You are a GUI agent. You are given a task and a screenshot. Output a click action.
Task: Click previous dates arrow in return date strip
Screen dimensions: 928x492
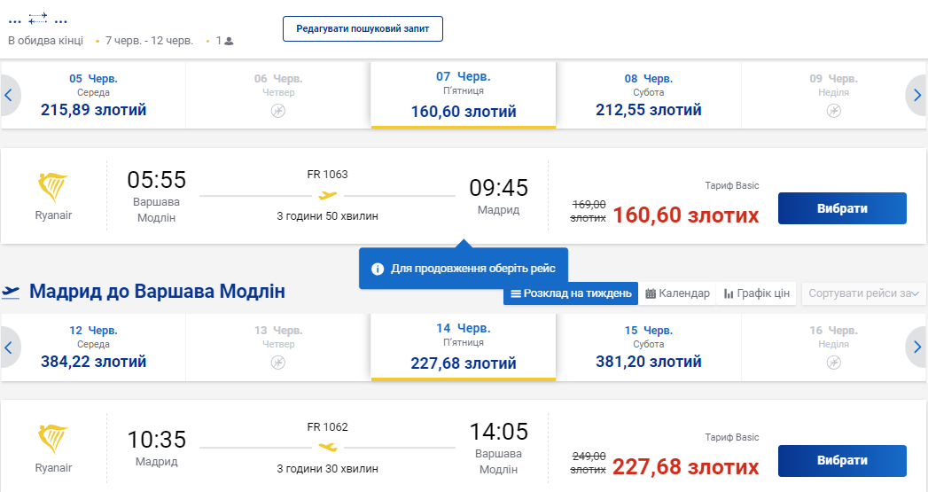click(x=8, y=347)
